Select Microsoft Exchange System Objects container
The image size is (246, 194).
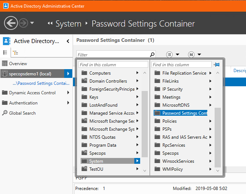coord(112,129)
